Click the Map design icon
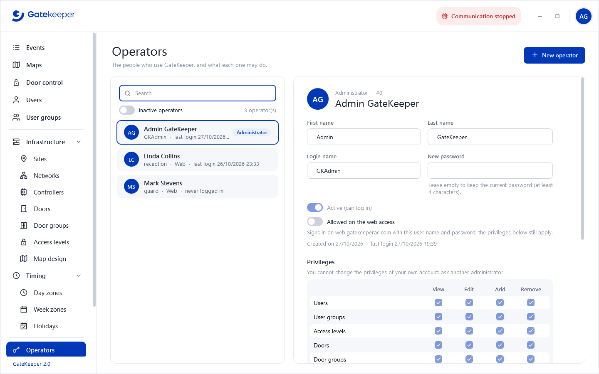This screenshot has height=374, width=599. (x=24, y=258)
